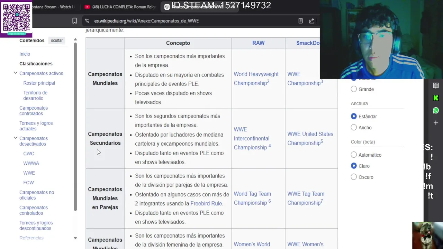443x249 pixels.
Task: Click the QR code overlay image
Action: pyautogui.click(x=16, y=19)
